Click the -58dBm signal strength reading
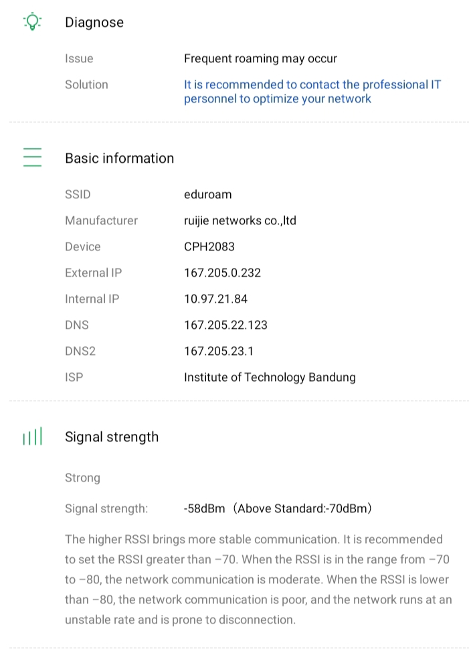Screen dimensions: 469x649 [205, 509]
